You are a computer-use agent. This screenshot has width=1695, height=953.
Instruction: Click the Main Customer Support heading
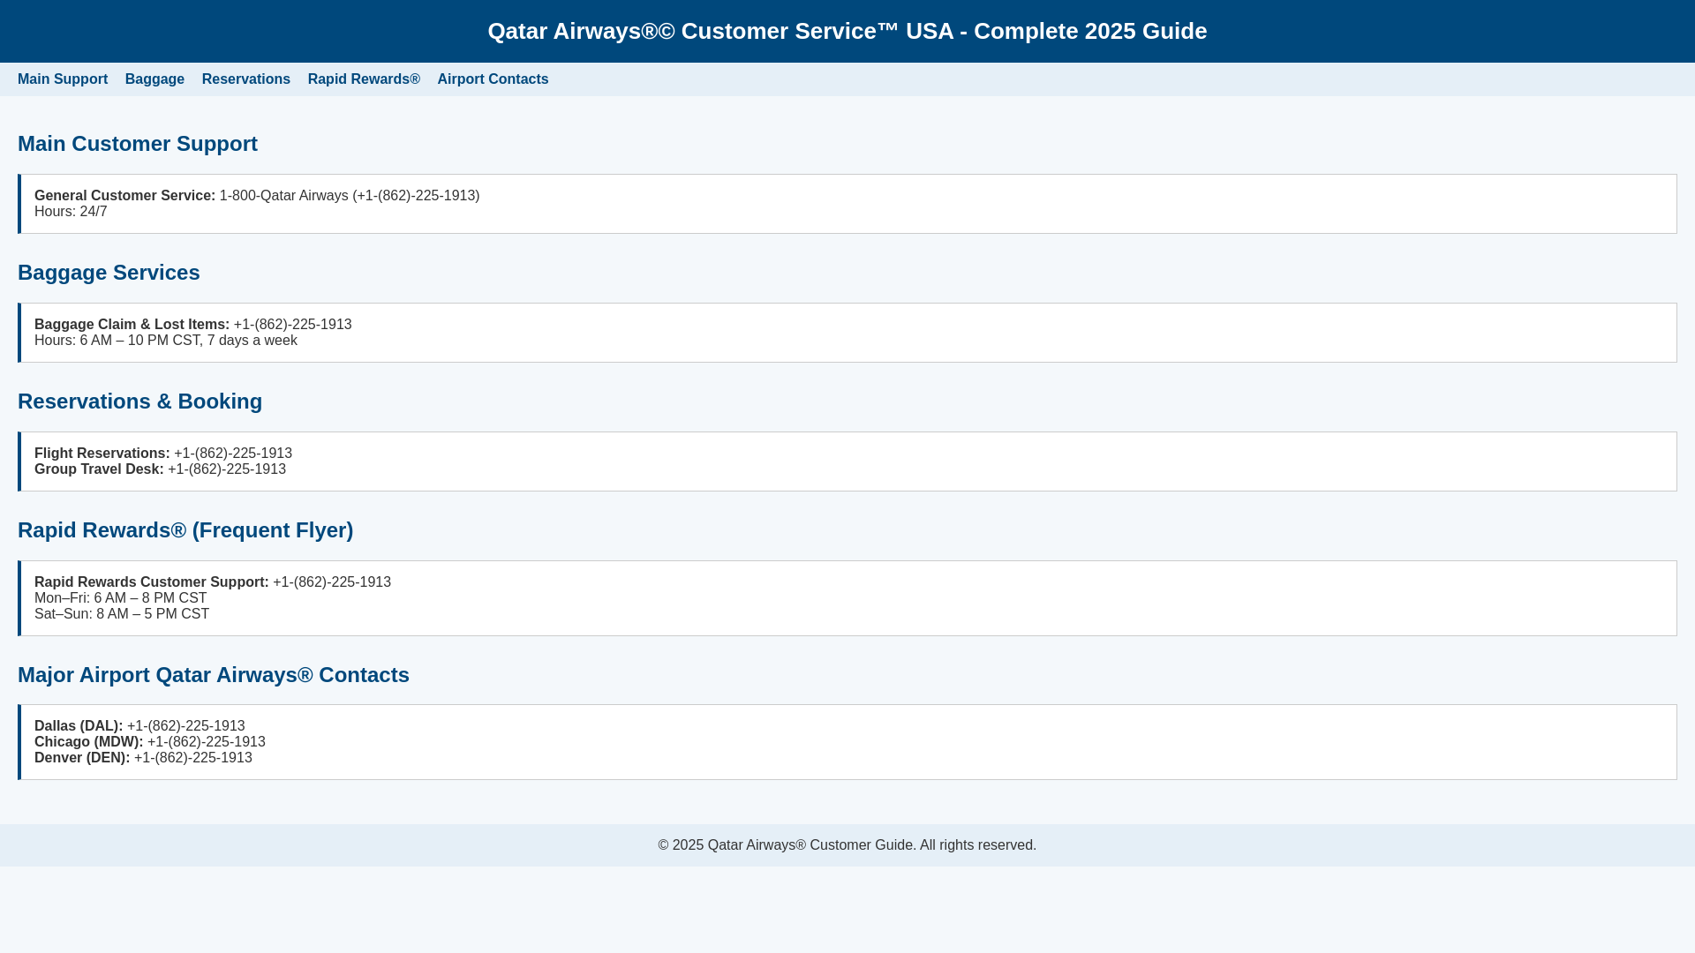[138, 144]
